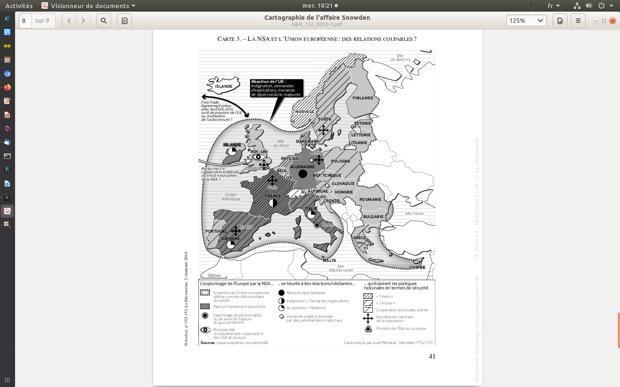Open Thunderbird mail from the dock

(x=7, y=142)
